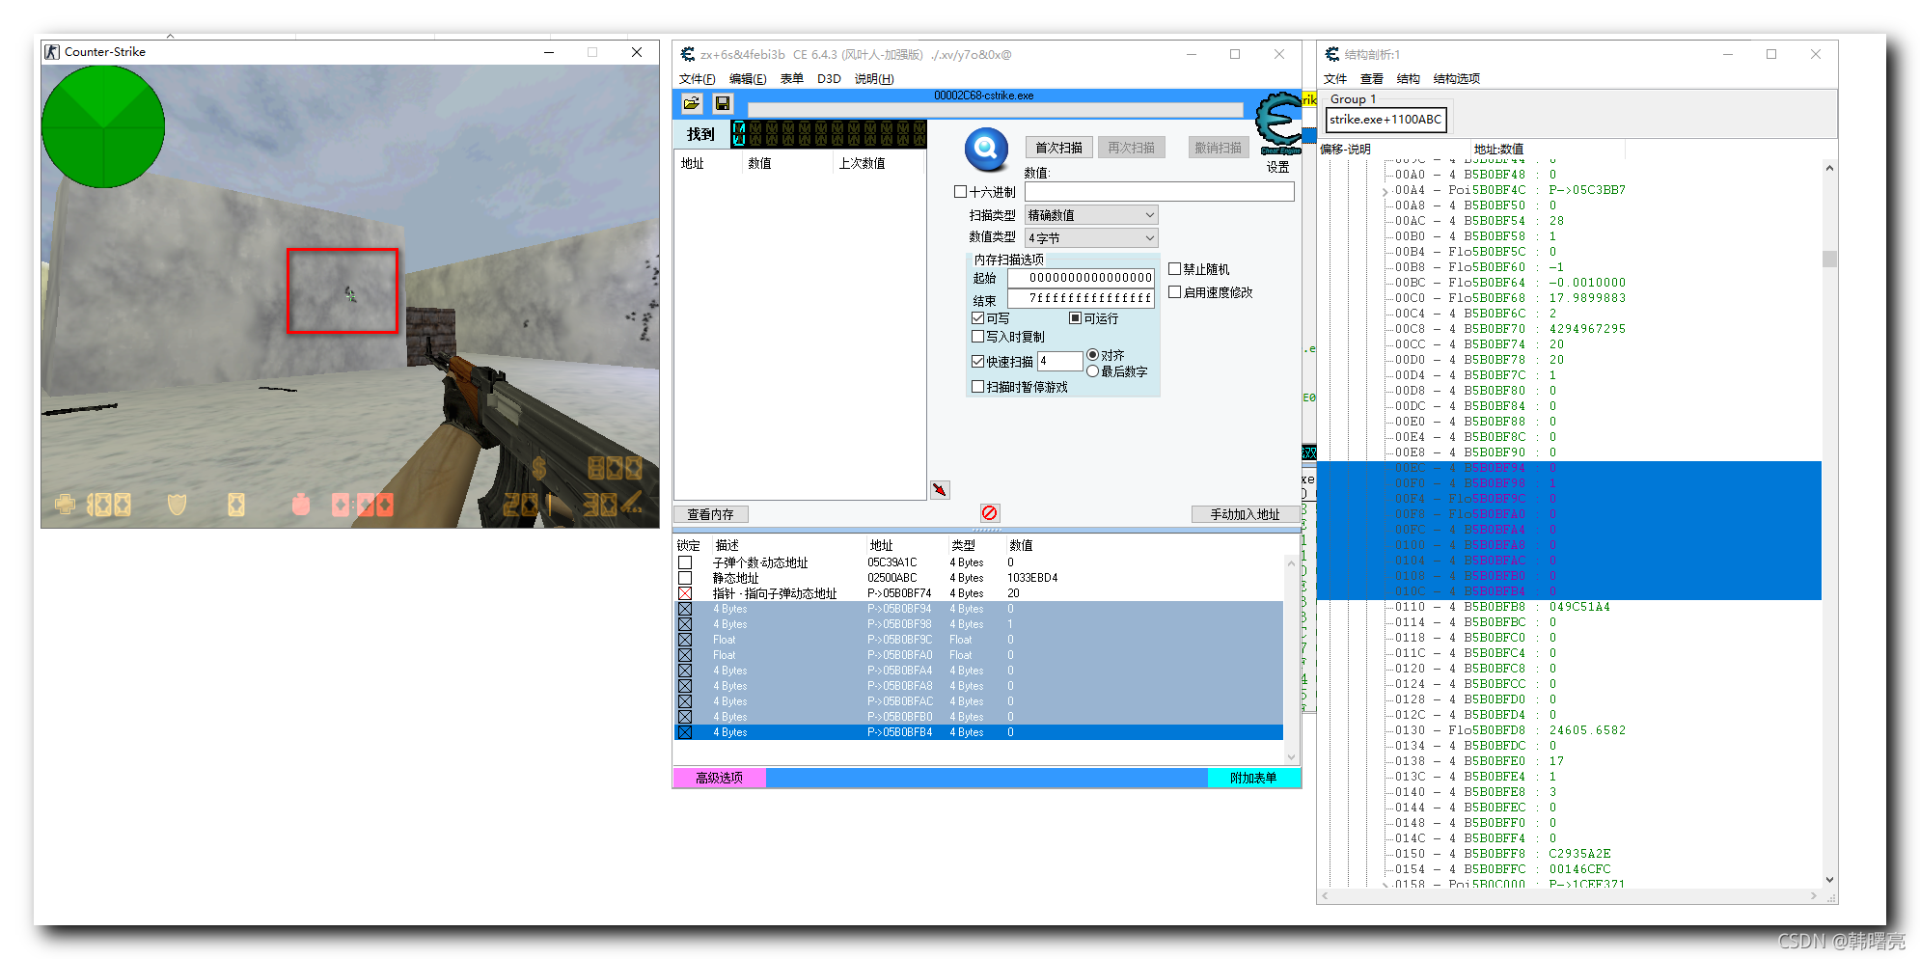Focus the 结束 end address field
Viewport: 1920px width, 959px height.
click(x=1081, y=299)
